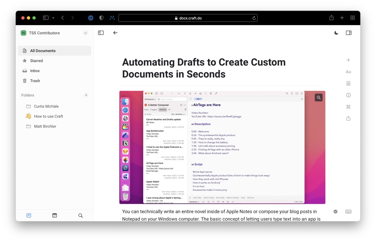
Task: Open the Starred section
Action: [x=55, y=61]
